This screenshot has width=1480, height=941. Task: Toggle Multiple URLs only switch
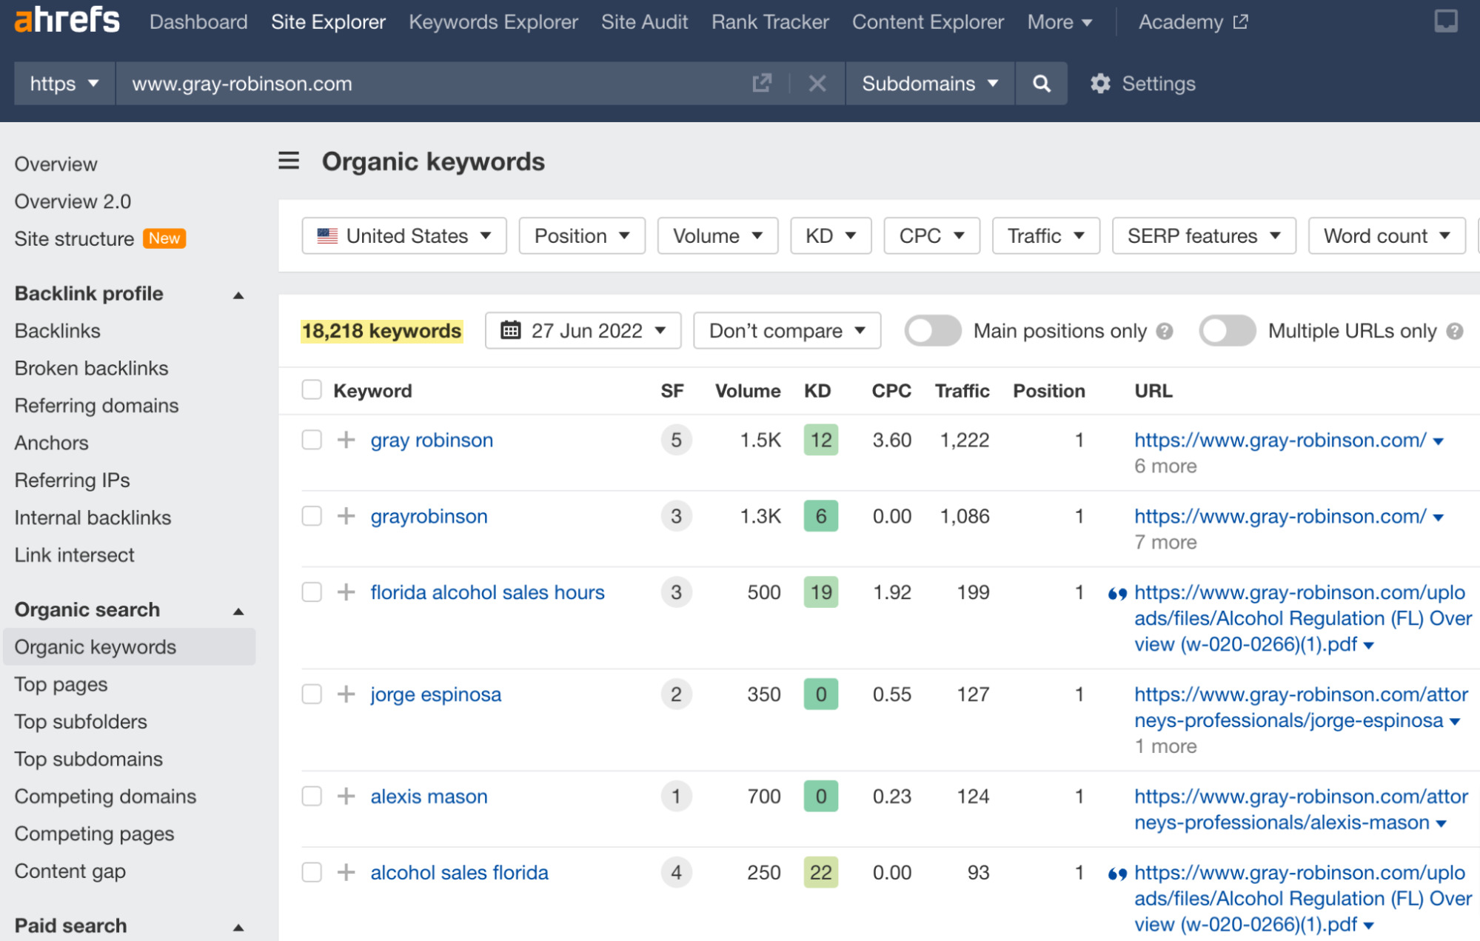[1229, 330]
